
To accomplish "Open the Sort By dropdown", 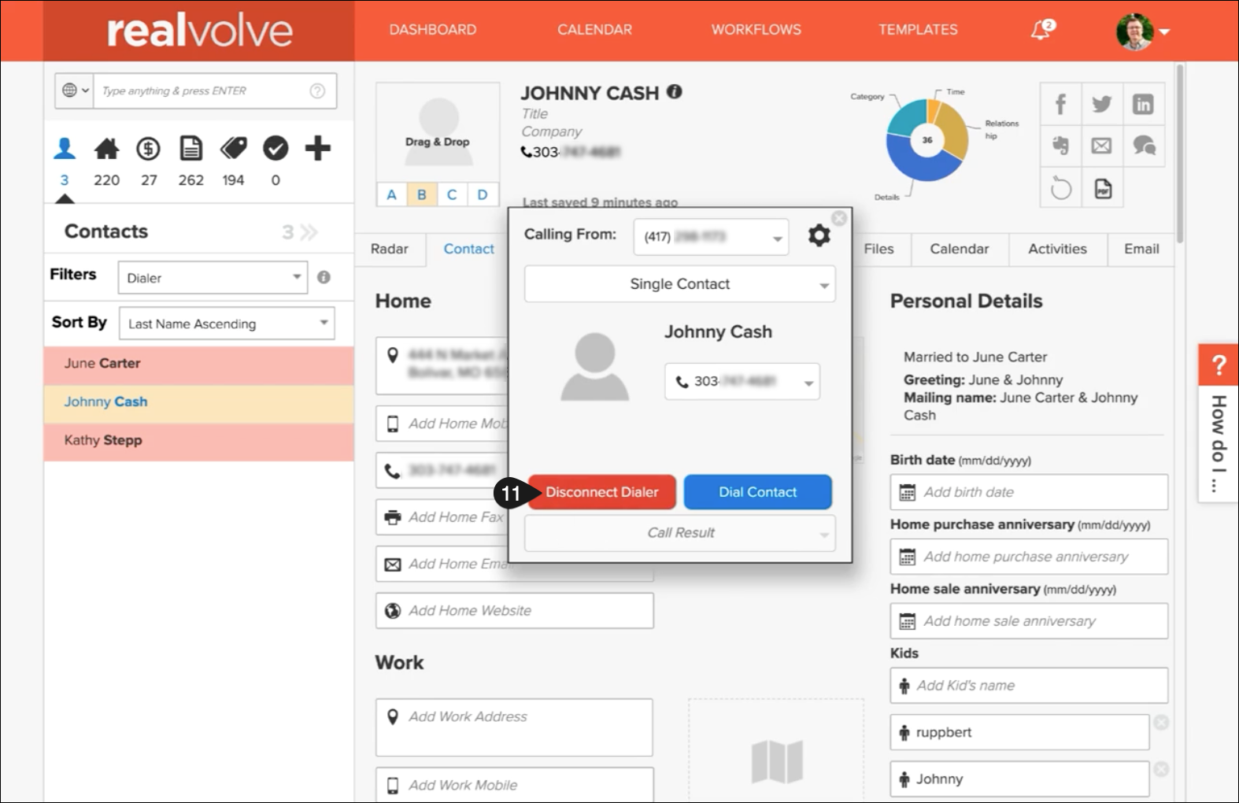I will coord(227,324).
